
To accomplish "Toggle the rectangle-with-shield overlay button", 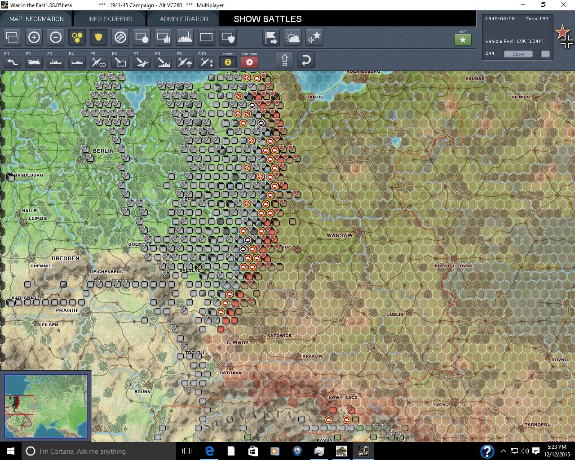I will [228, 37].
